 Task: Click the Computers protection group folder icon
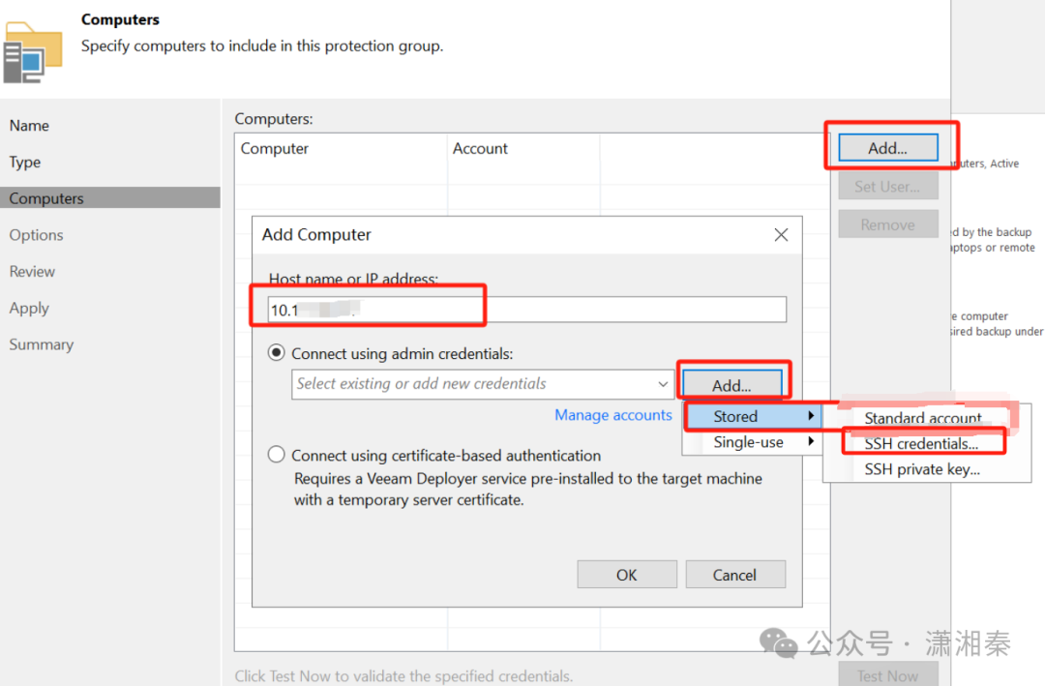(x=32, y=53)
